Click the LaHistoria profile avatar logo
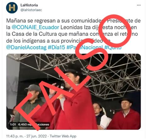Image resolution: width=149 pixels, height=139 pixels. pyautogui.click(x=12, y=8)
